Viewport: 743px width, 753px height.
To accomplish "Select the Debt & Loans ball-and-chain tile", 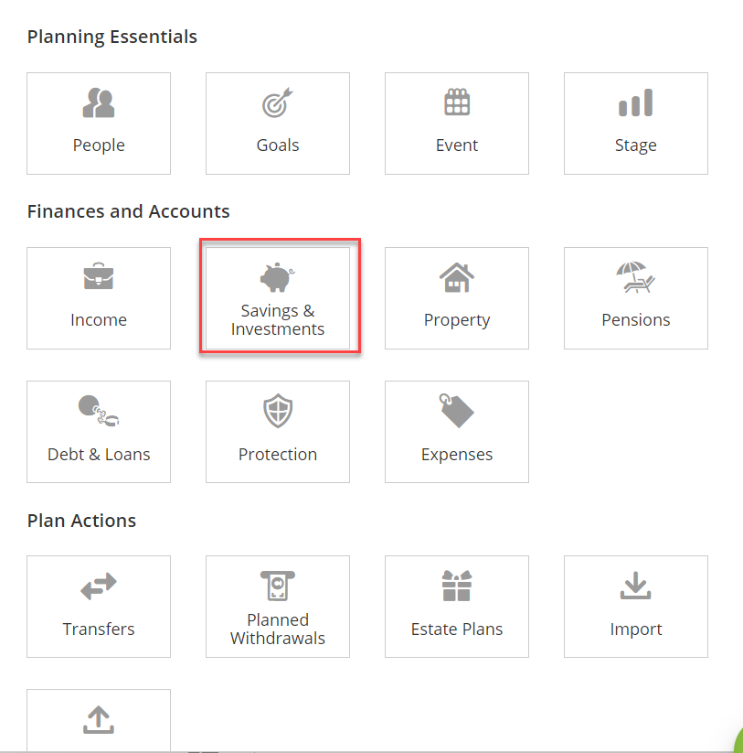I will click(99, 432).
